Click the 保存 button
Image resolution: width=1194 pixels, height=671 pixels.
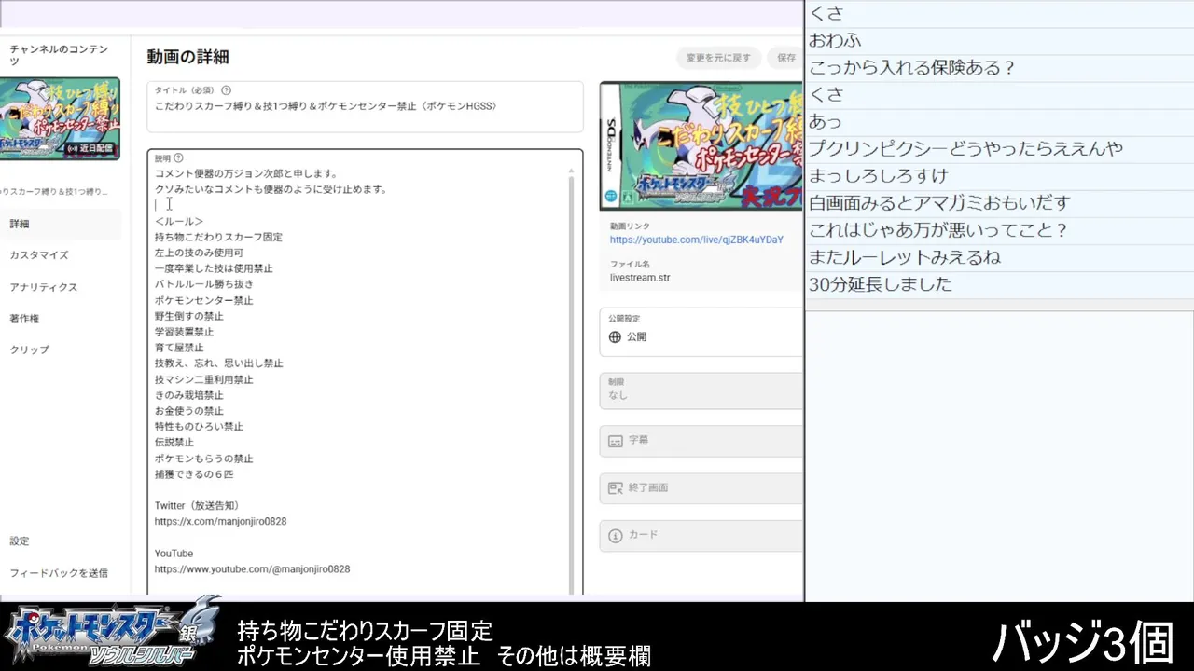[x=786, y=58]
